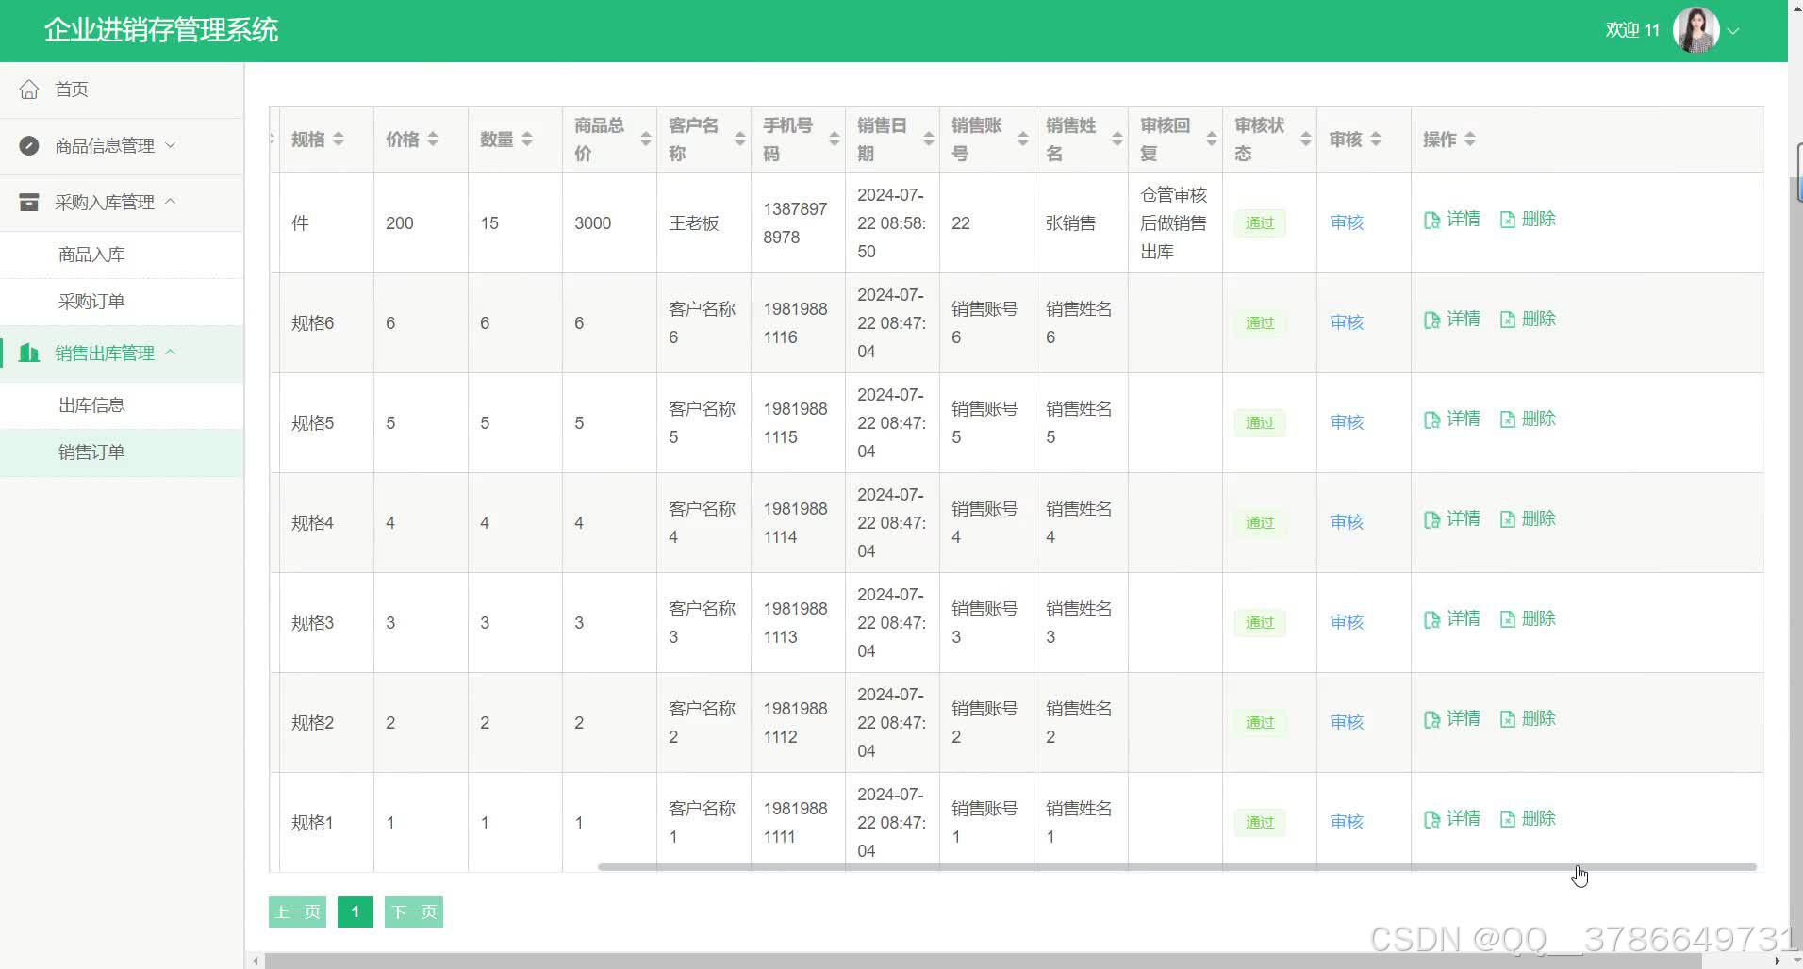Click sort arrows on 销售日期 column
This screenshot has width=1803, height=969.
click(929, 140)
